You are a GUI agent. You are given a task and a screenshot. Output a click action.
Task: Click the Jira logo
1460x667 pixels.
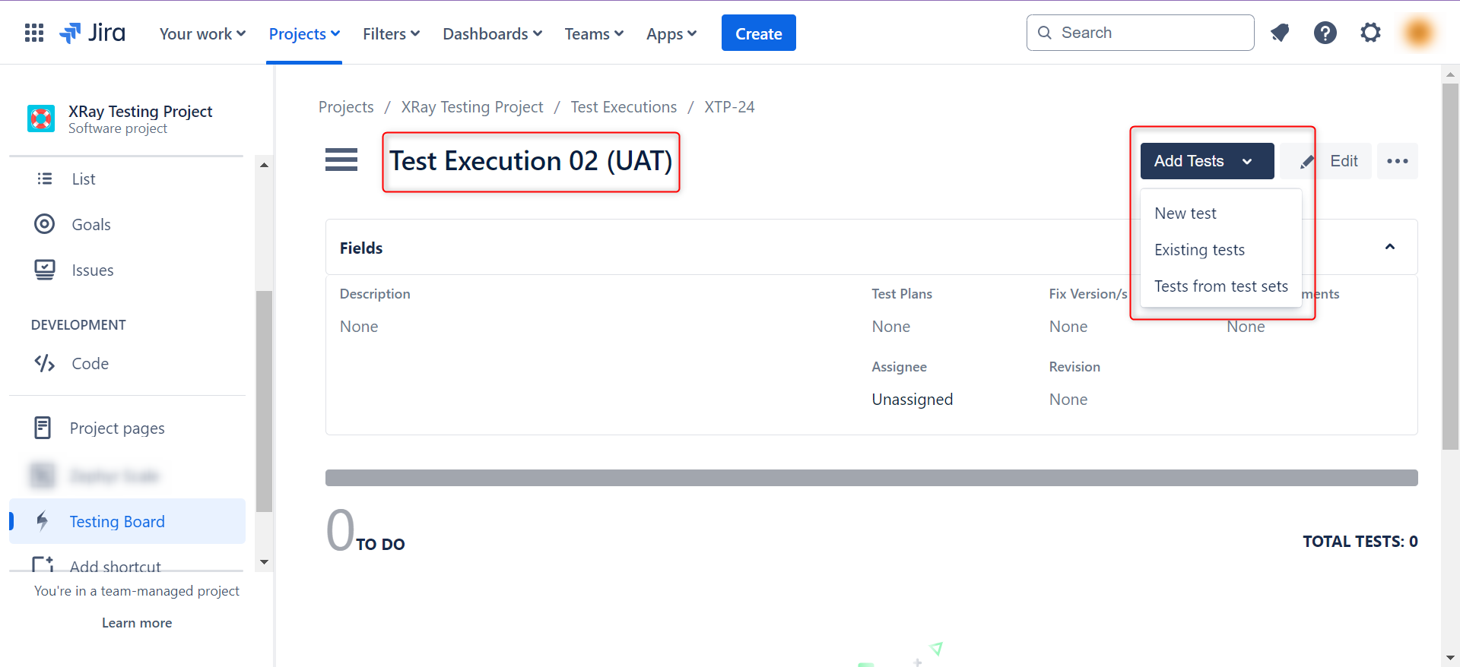tap(93, 33)
